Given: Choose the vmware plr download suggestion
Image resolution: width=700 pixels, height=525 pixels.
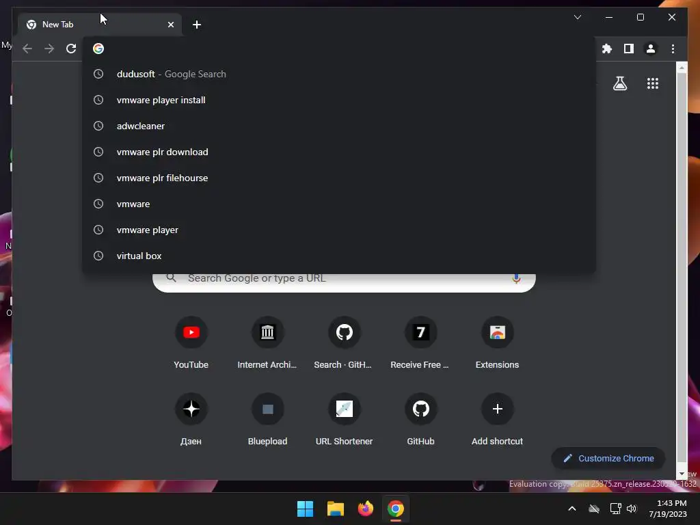Looking at the screenshot, I should [339, 152].
